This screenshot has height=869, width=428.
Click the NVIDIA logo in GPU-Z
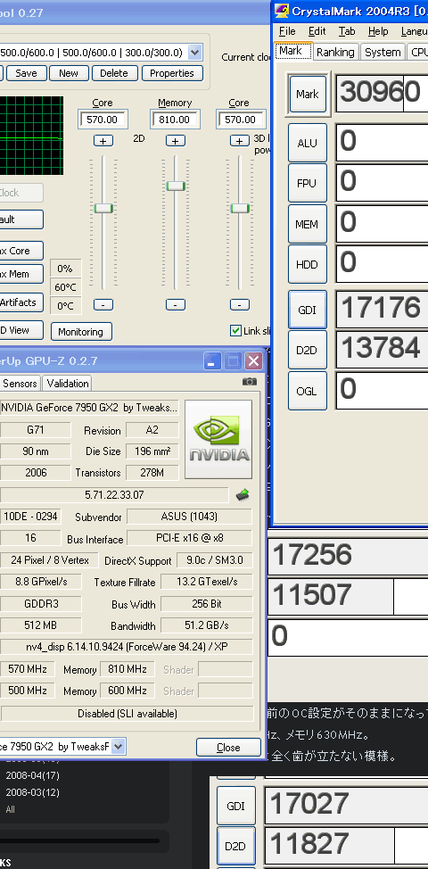[218, 440]
